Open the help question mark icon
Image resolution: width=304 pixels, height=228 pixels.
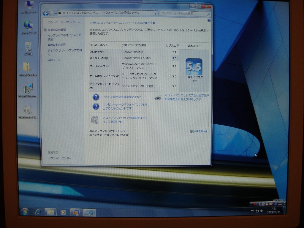pyautogui.click(x=209, y=20)
